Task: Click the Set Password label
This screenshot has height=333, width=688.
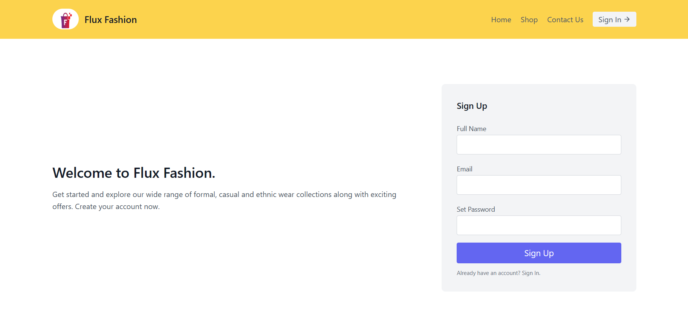Action: point(475,209)
